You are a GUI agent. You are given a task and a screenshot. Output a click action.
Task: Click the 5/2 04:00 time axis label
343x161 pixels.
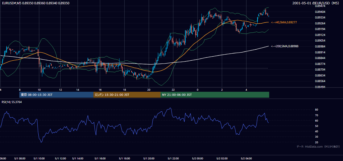tap(246, 159)
